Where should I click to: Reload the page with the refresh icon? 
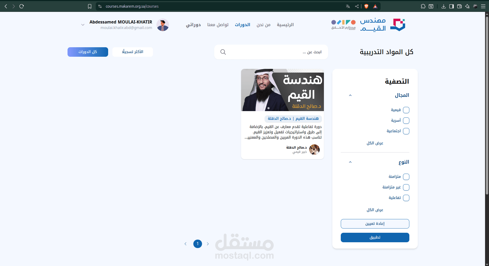[x=22, y=6]
